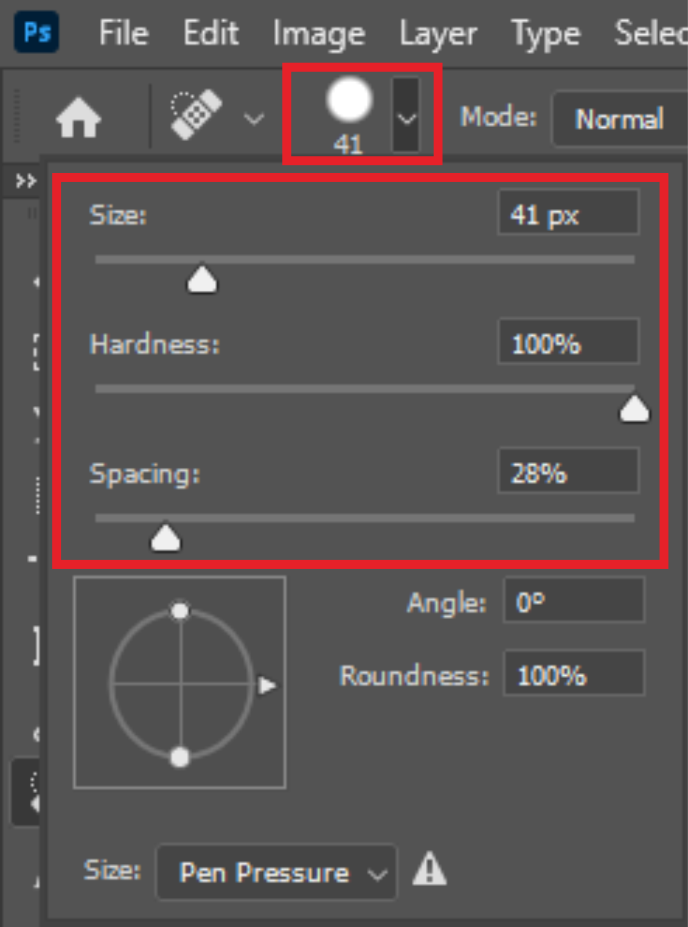Click the Size slider handle
The height and width of the screenshot is (927, 688).
pyautogui.click(x=202, y=279)
